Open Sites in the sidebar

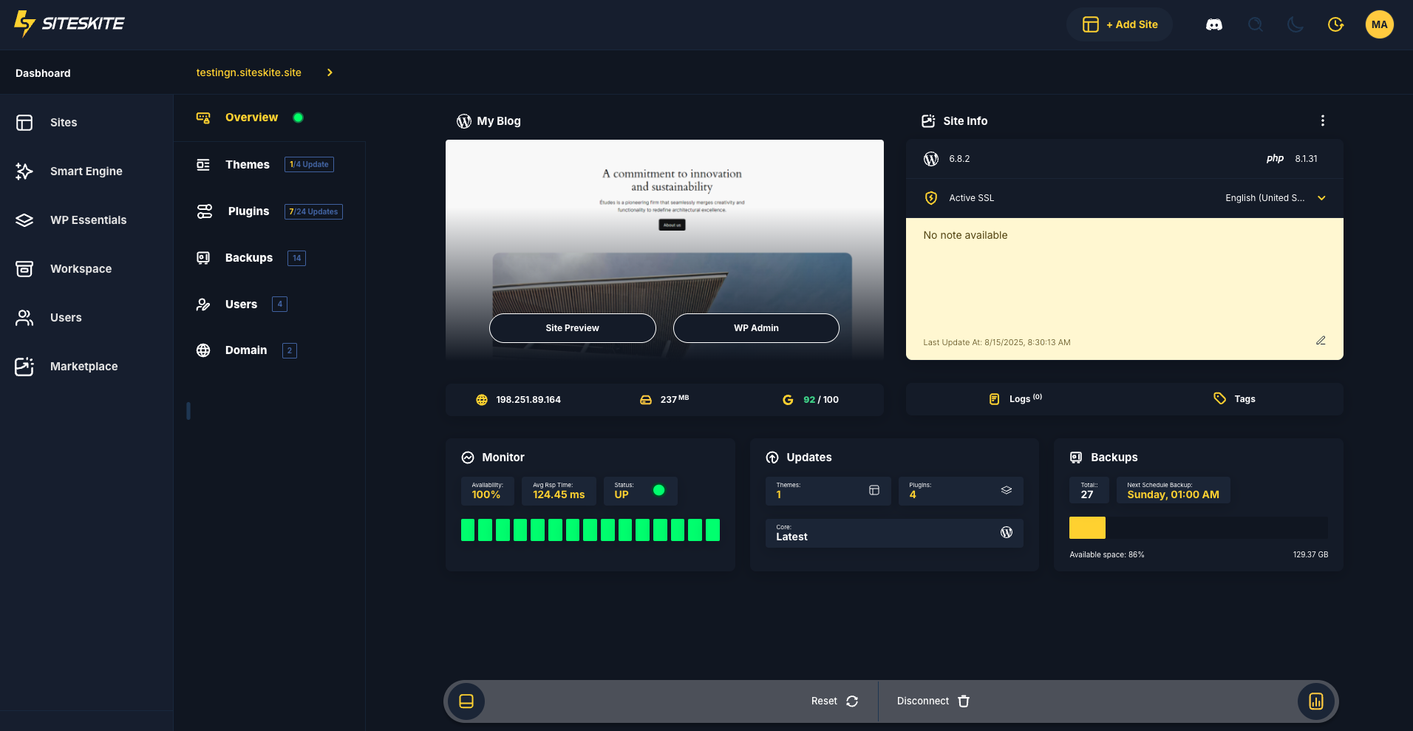coord(64,123)
